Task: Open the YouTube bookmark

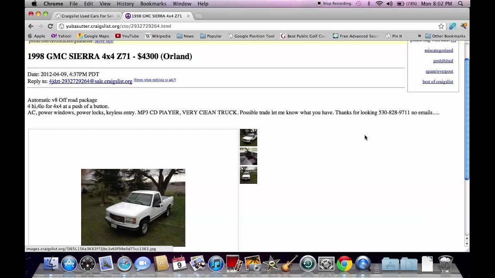Action: click(127, 36)
